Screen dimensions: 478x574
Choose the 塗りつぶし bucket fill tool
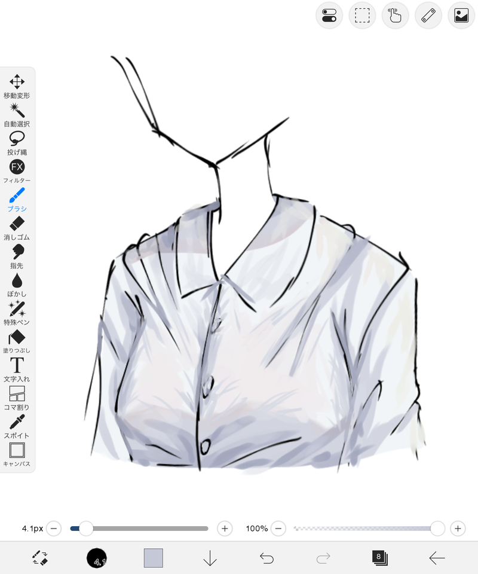coord(17,341)
